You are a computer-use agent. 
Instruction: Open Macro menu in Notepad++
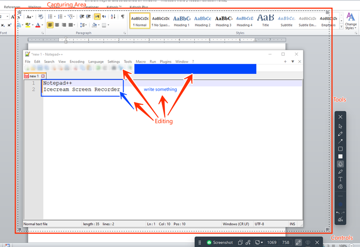coord(141,62)
